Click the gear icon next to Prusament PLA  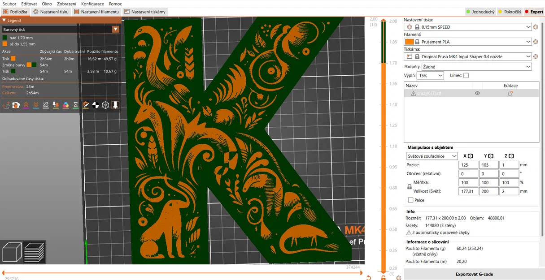click(x=536, y=42)
